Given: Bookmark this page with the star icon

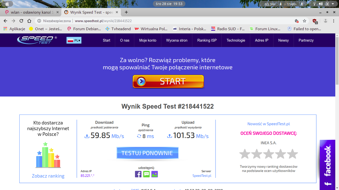Looking at the screenshot, I should (305, 21).
